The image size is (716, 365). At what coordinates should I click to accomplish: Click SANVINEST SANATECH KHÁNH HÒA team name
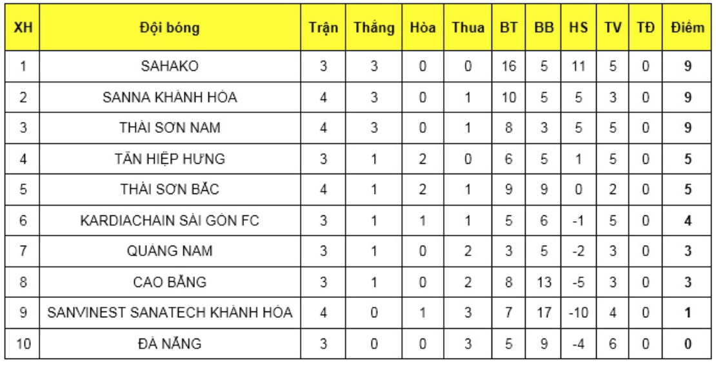pos(170,313)
